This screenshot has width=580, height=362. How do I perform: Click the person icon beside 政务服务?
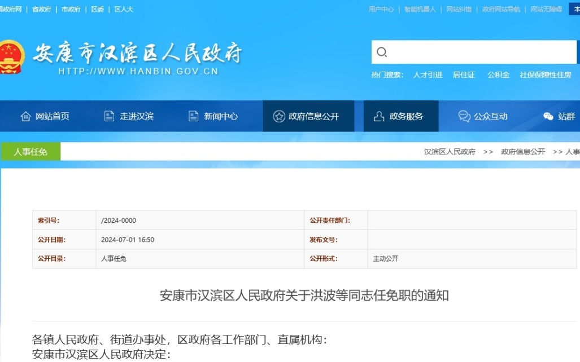coord(379,116)
